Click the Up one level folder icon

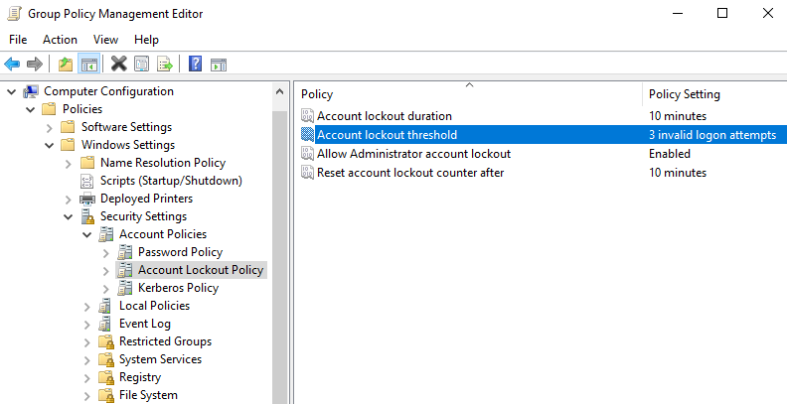coord(66,65)
